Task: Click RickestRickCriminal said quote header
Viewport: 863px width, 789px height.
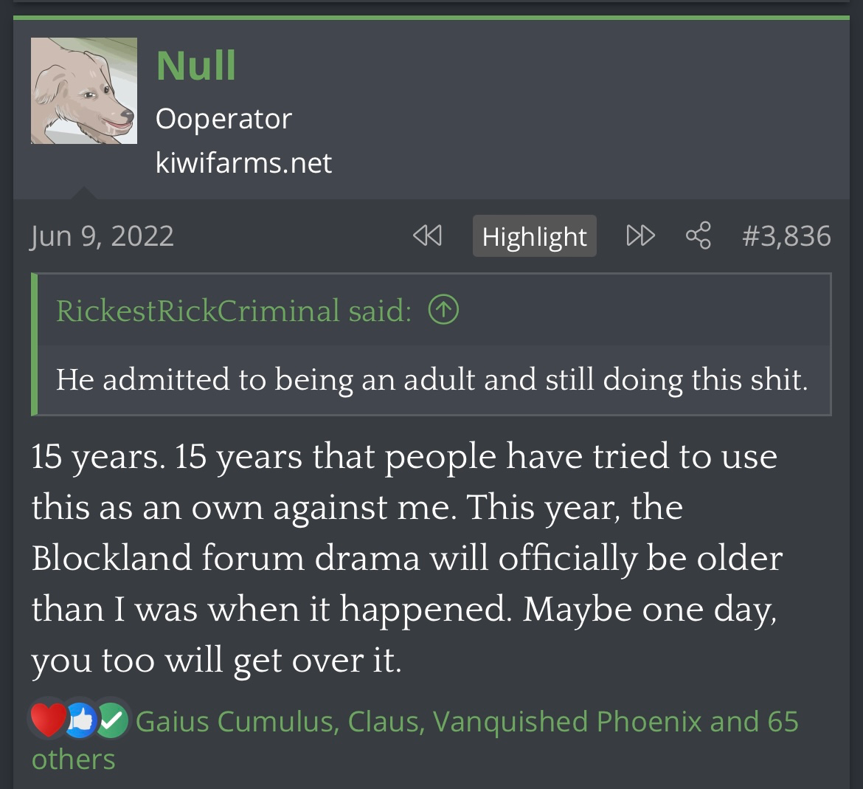Action: point(233,311)
